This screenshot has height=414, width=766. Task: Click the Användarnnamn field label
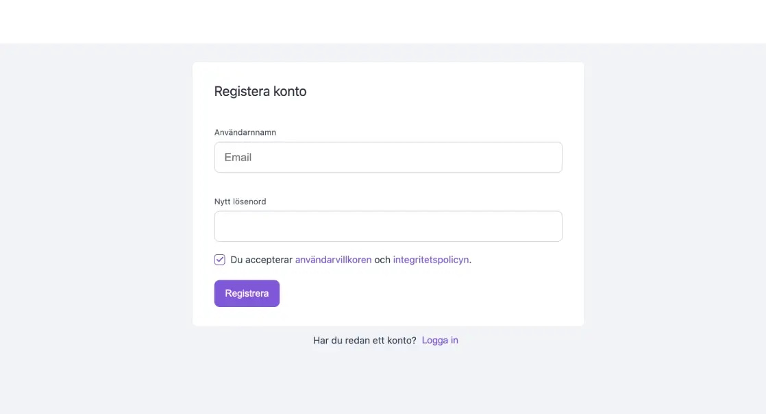pos(245,132)
